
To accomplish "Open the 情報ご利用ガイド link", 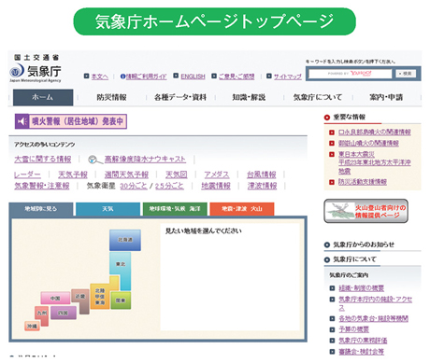I will pos(147,77).
